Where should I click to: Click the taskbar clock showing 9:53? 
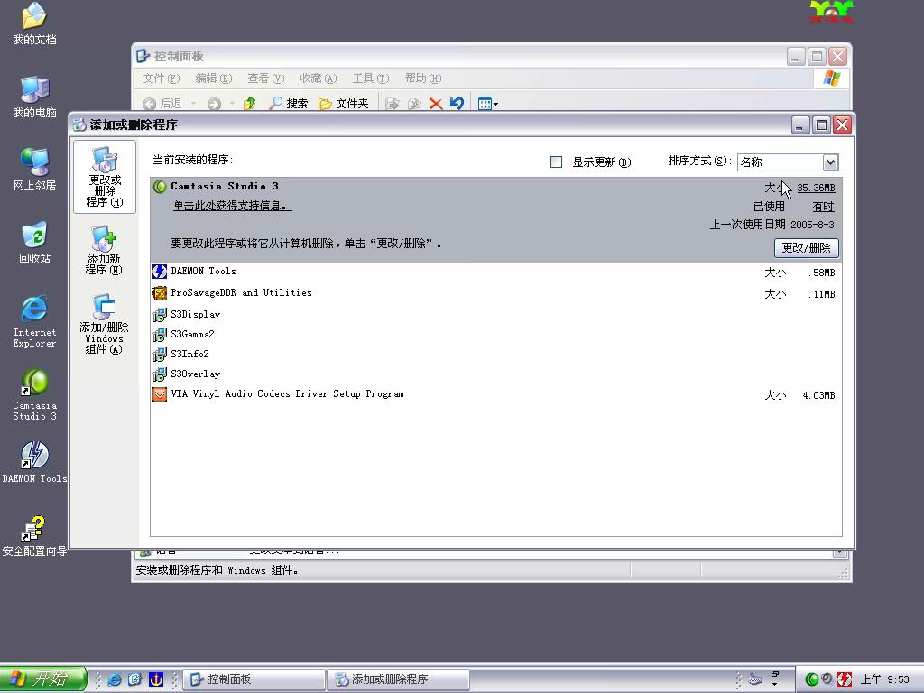[x=884, y=679]
